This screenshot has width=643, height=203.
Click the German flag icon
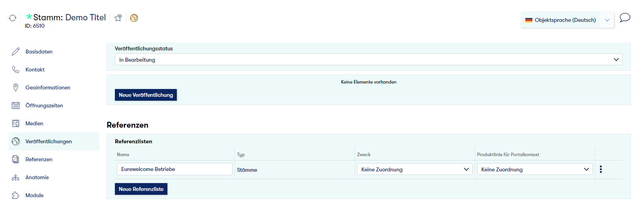pos(529,20)
